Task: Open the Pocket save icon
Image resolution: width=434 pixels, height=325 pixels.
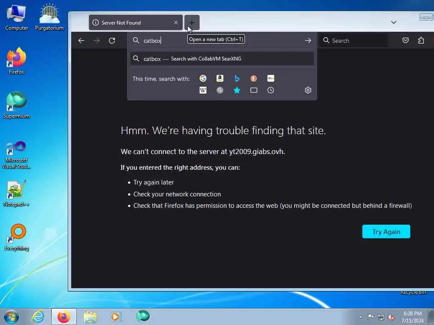Action: [406, 41]
